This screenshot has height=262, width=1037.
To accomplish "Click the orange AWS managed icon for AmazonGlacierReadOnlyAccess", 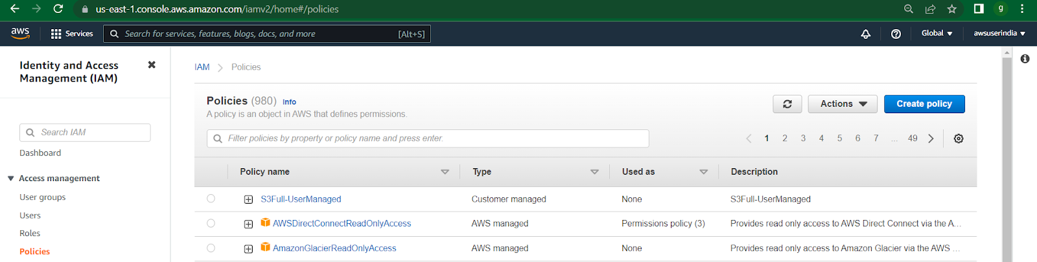I will point(265,247).
